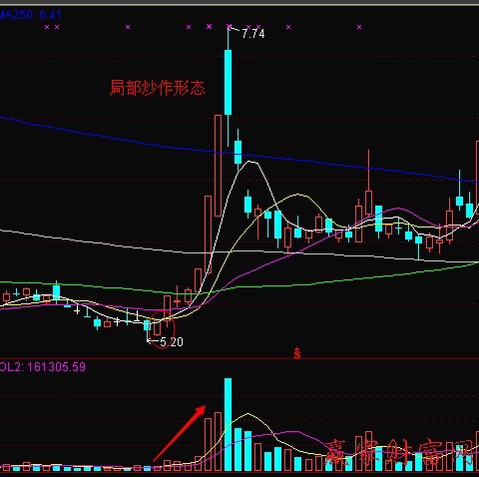Viewport: 479px width, 477px height.
Task: Click the tallest cyan volume bar
Action: point(228,424)
